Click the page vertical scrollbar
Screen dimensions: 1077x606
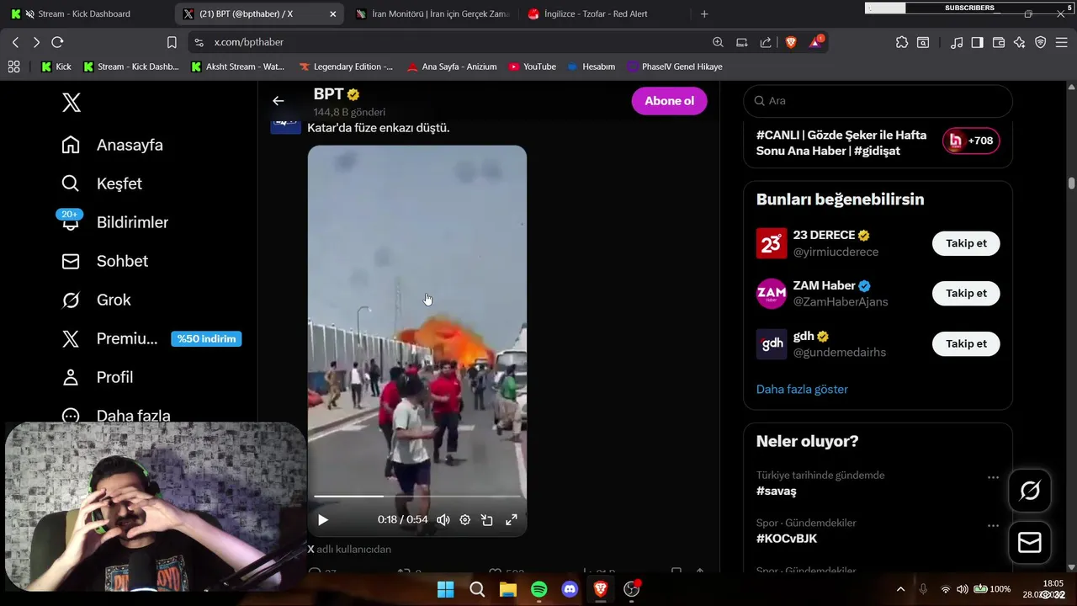pos(1071,183)
